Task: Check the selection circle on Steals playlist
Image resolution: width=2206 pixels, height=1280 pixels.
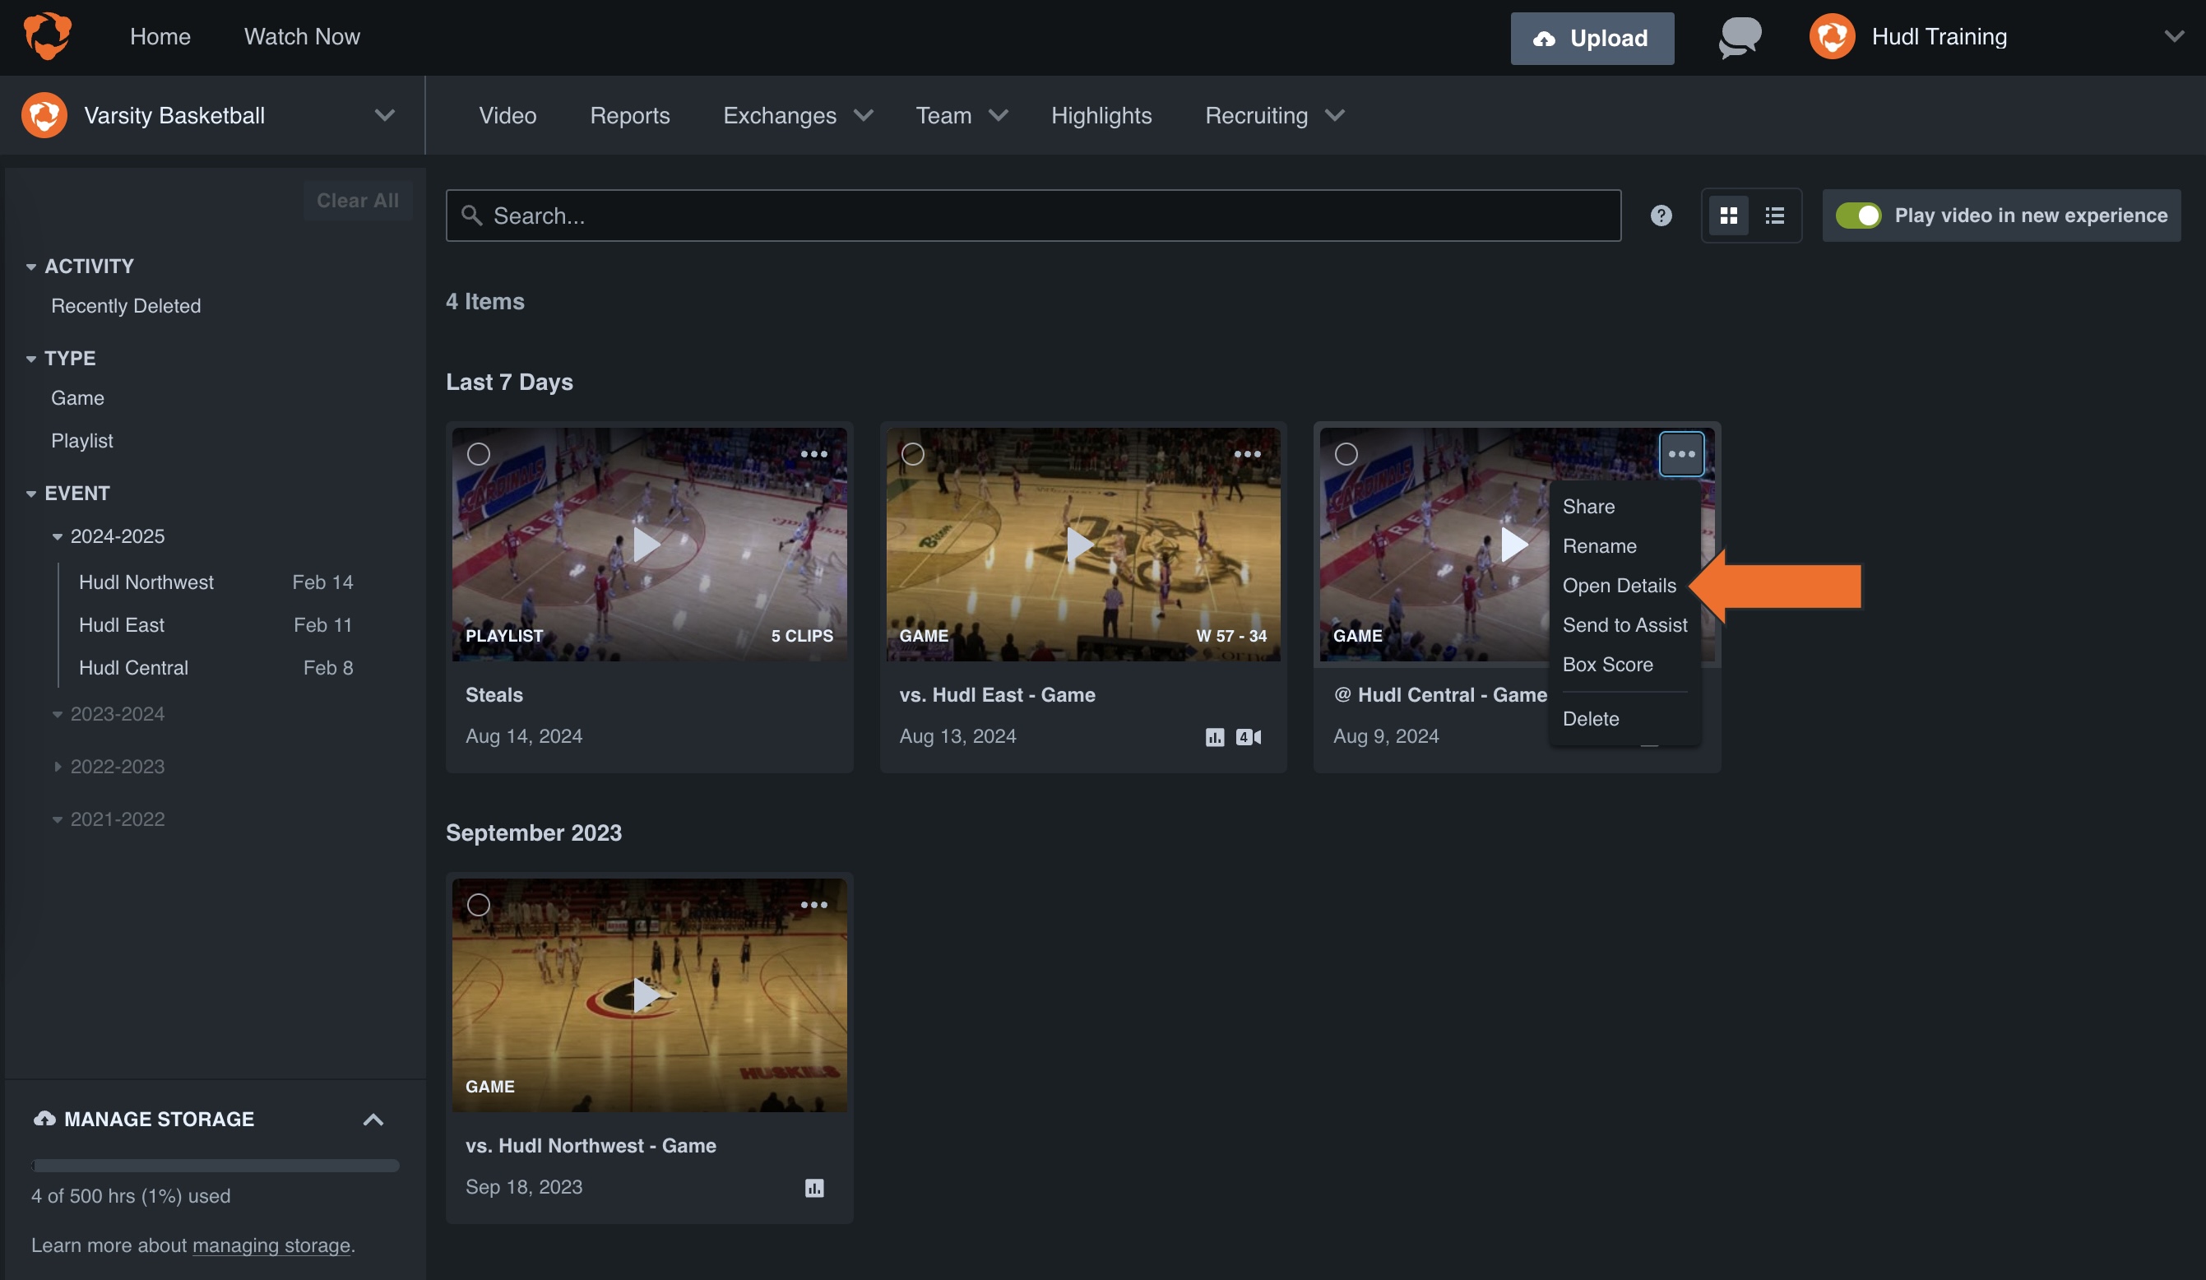Action: click(x=479, y=454)
